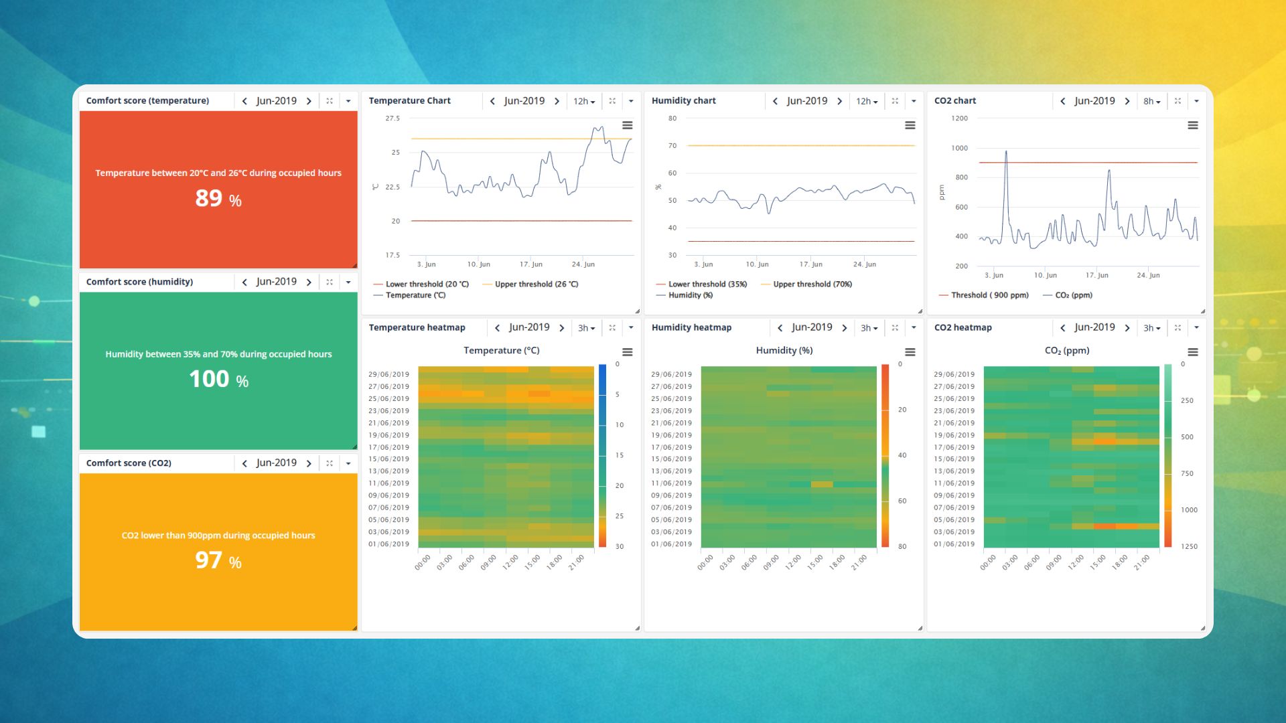Click Jun-2019 label in Temperature Chart header
This screenshot has width=1286, height=723.
point(524,101)
